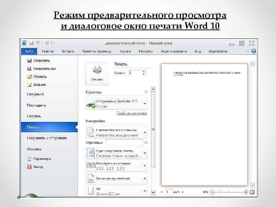276x207 pixels.
Task: Switch to the Вид tab
Action: click(198, 51)
